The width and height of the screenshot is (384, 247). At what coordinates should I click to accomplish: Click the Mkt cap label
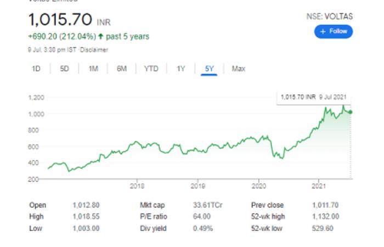(x=153, y=205)
